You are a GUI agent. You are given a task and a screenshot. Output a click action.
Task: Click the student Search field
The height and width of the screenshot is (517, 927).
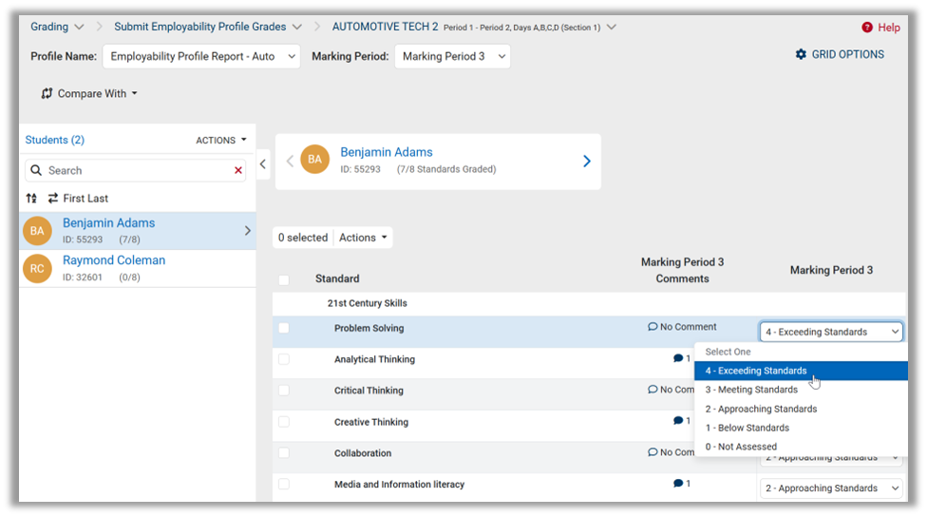point(133,171)
